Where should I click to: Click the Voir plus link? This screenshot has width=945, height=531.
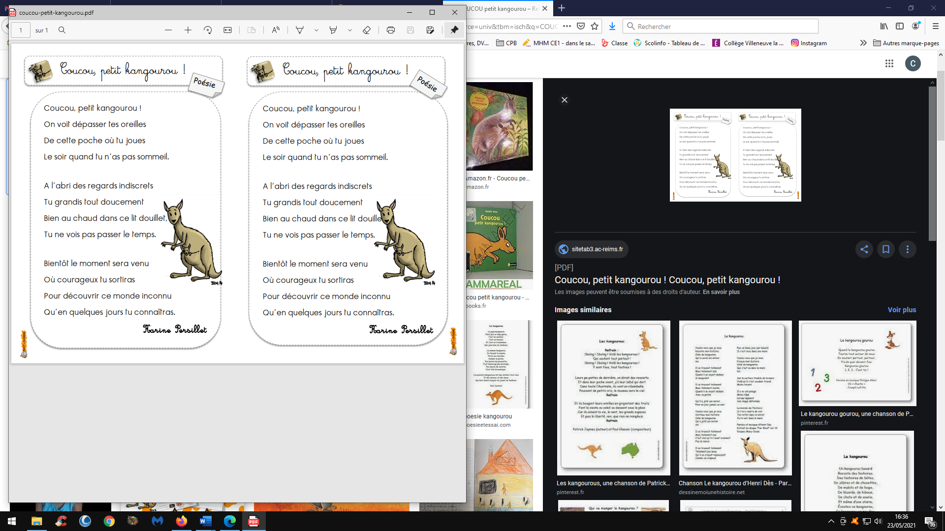pyautogui.click(x=902, y=310)
